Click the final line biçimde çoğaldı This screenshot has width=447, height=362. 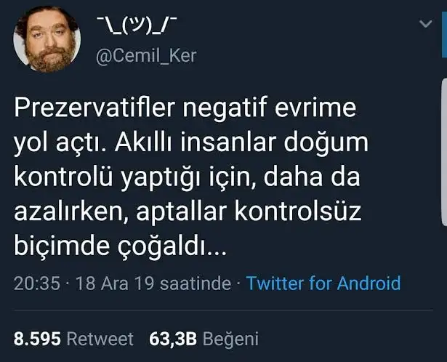(120, 246)
